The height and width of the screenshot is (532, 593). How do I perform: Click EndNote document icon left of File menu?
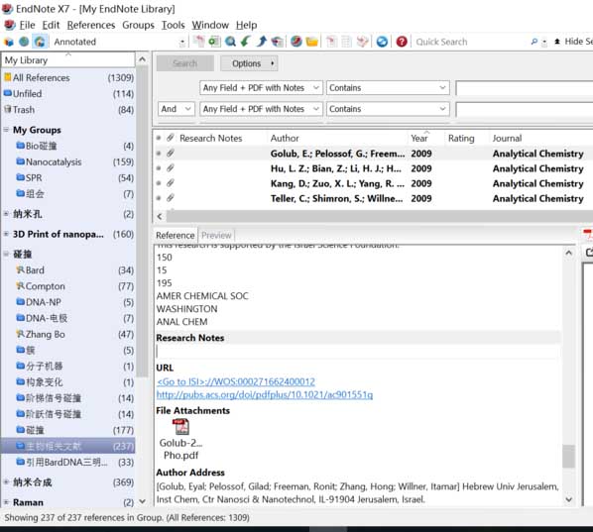tap(10, 25)
